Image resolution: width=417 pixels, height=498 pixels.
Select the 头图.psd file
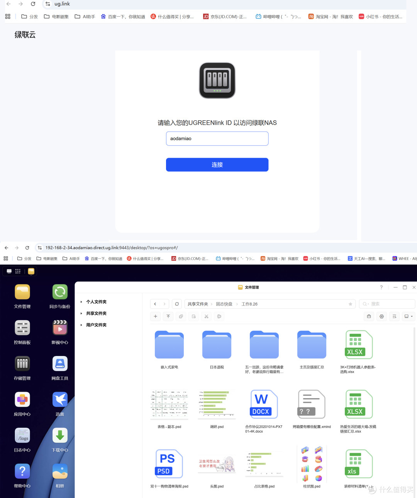pyautogui.click(x=217, y=465)
